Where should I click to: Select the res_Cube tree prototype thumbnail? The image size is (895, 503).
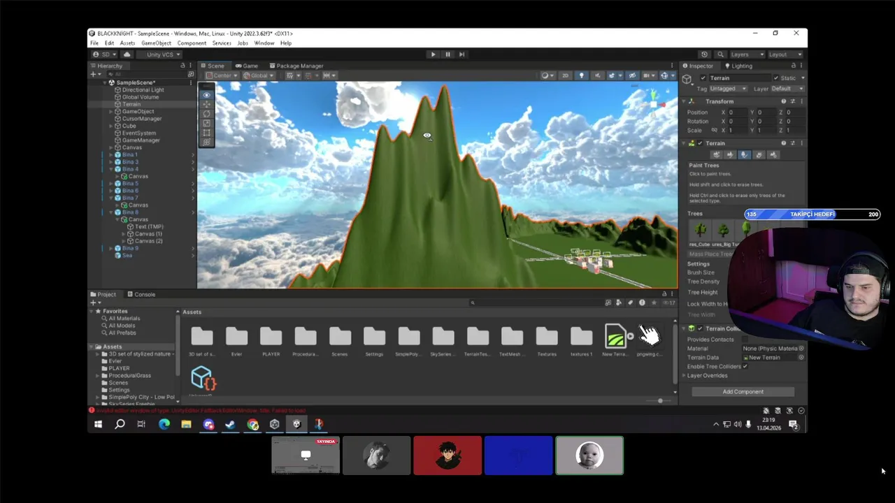coord(700,230)
